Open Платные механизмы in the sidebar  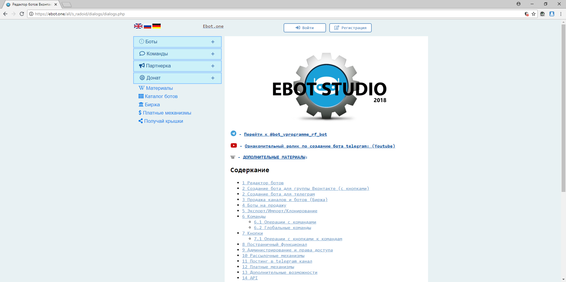165,113
